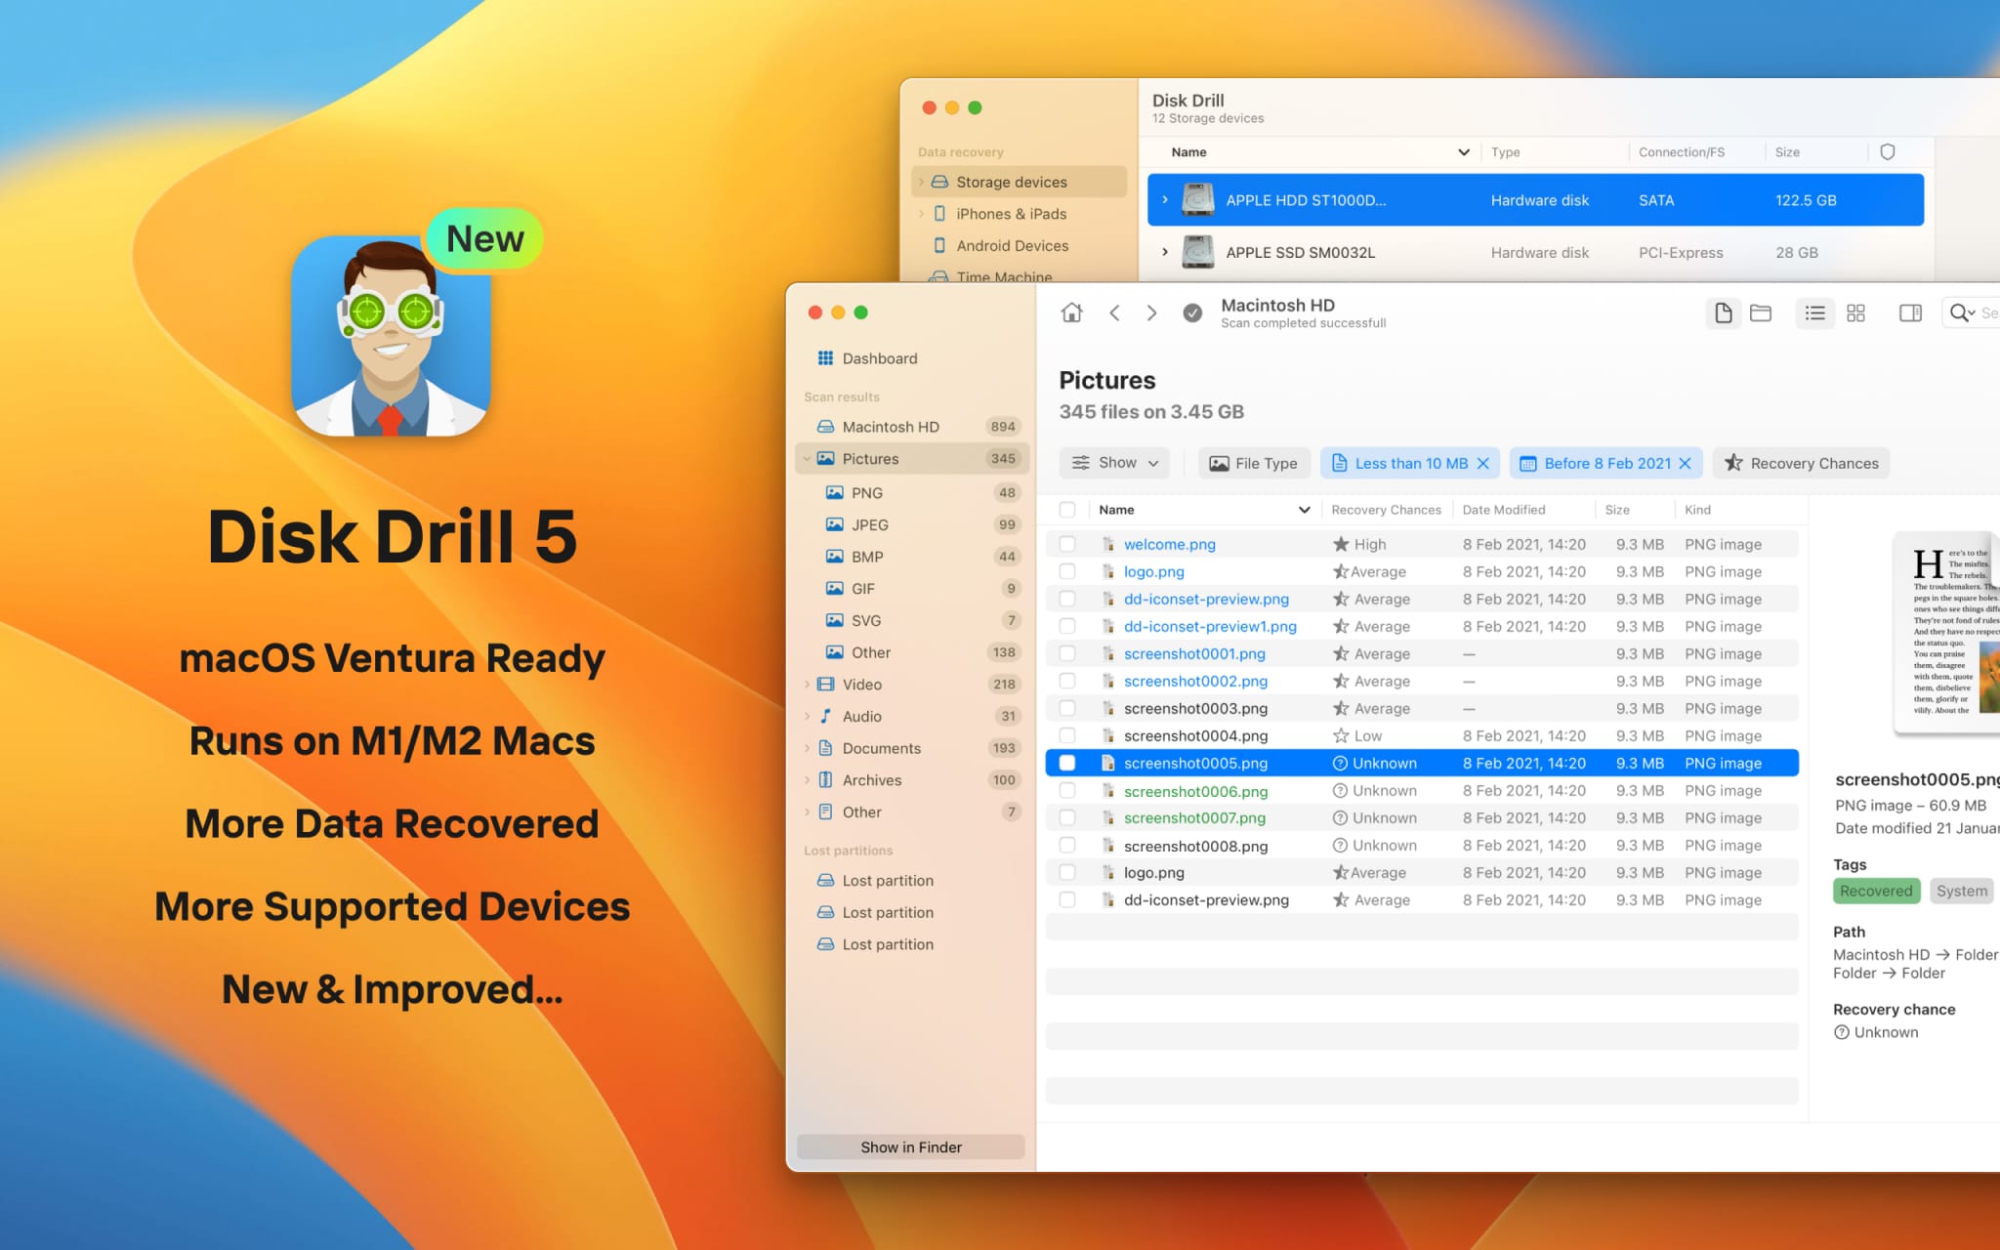Remove the Less than 10 MB filter
Screen dimensions: 2000x1250
point(1487,462)
